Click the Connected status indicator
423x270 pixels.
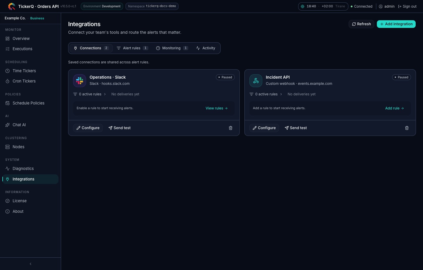pyautogui.click(x=362, y=6)
